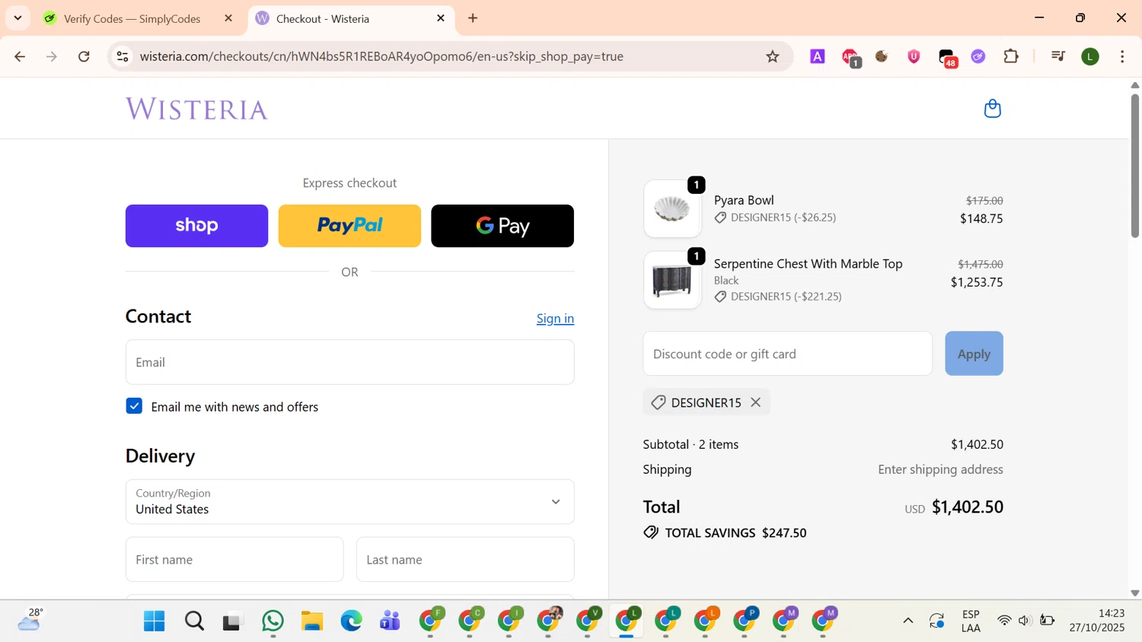Open the volume tray icon

[x=1025, y=621]
